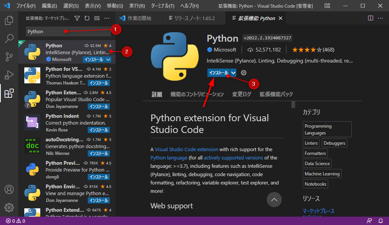389x225 pixels.
Task: Select the 機能のコントリビューション tab
Action: [197, 94]
